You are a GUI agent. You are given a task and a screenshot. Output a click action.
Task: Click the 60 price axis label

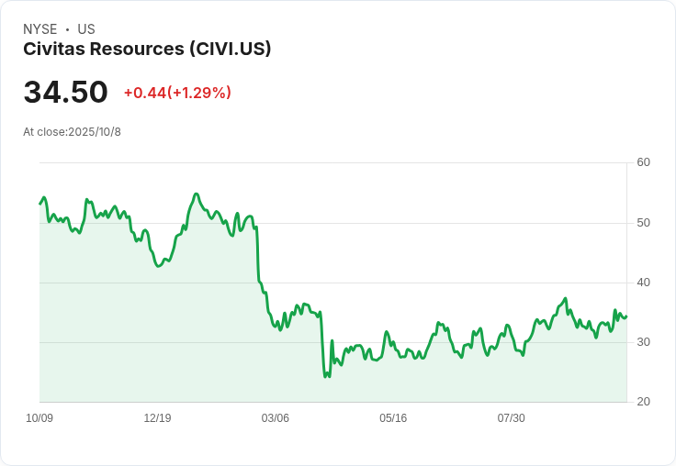643,162
